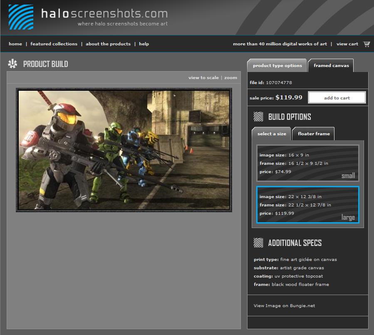The height and width of the screenshot is (335, 374).
Task: Add the framed canvas to cart
Action: pyautogui.click(x=337, y=98)
